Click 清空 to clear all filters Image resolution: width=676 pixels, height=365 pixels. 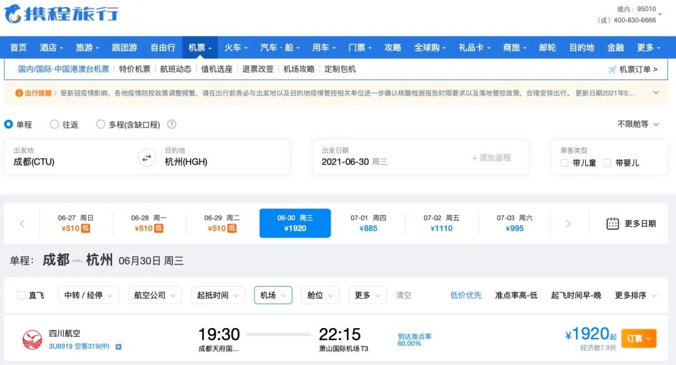coord(403,295)
